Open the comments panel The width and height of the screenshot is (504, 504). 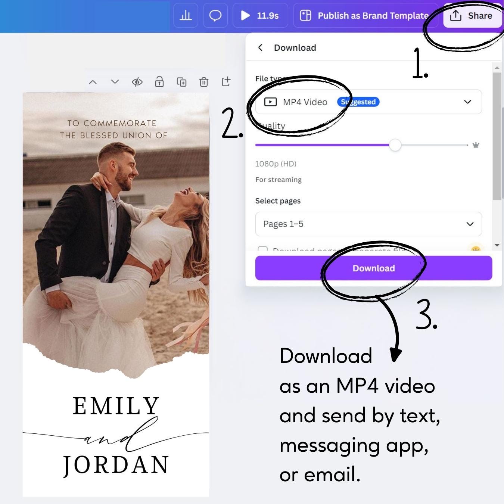(x=215, y=15)
